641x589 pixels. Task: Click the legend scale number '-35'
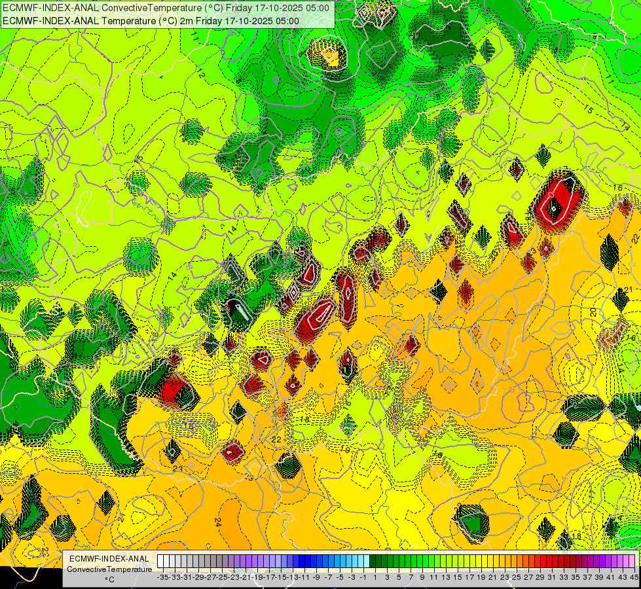click(163, 577)
